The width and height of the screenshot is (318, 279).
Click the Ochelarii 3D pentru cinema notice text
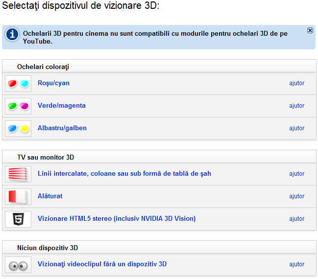coord(155,37)
